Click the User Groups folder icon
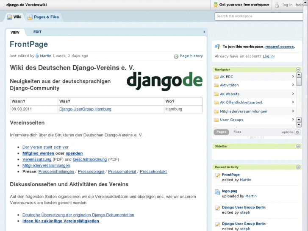The width and height of the screenshot is (308, 231). coord(216,120)
